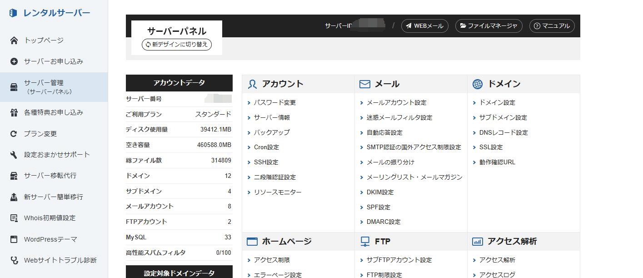Open WordPressテーマ sidebar item
643x278 pixels.
54,239
